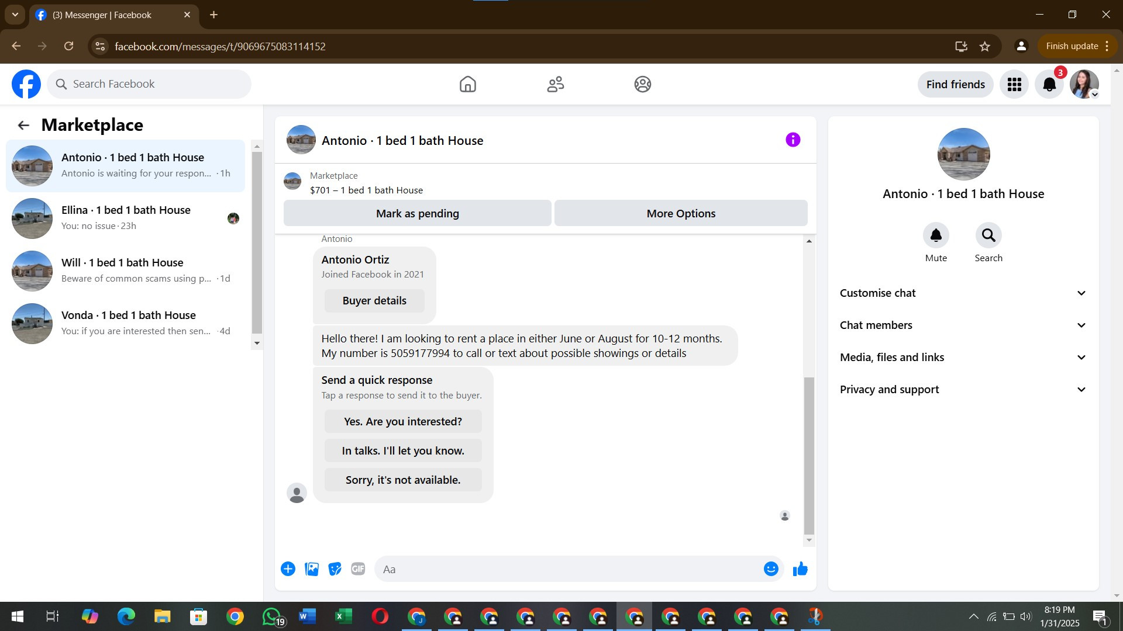Viewport: 1123px width, 631px height.
Task: View site information in the address bar
Action: [100, 46]
